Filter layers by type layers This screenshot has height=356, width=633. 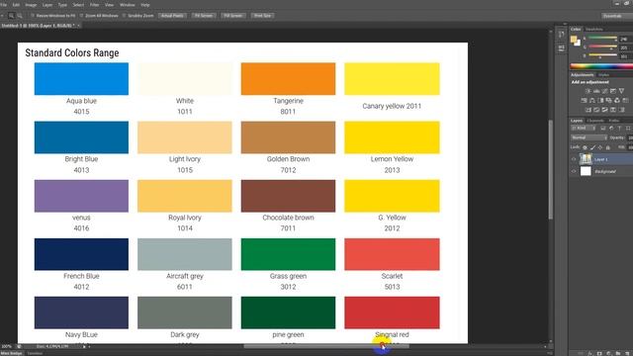pos(620,129)
